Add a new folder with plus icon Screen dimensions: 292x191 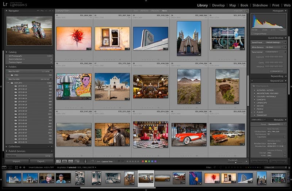click(x=51, y=67)
